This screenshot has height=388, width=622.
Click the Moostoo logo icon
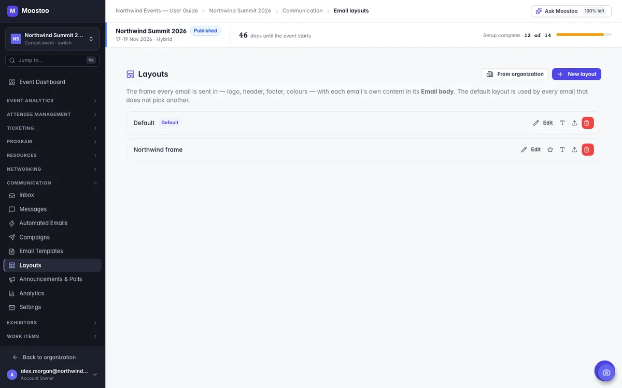point(12,11)
